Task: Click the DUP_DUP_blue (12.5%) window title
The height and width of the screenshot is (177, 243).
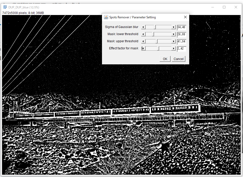Action: pos(24,7)
